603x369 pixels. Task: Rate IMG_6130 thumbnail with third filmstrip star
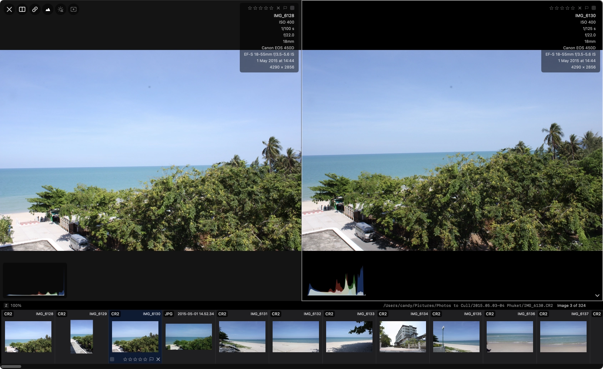pyautogui.click(x=135, y=359)
